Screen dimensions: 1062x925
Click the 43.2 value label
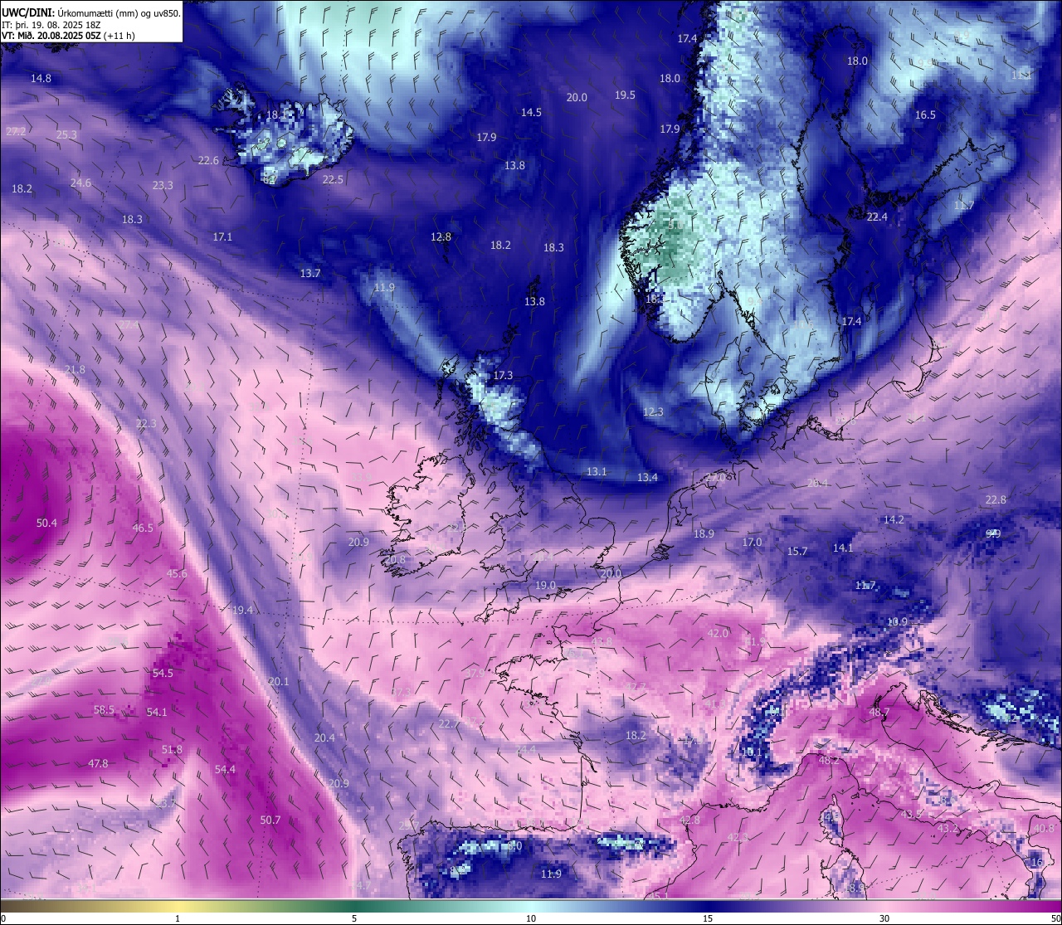pos(948,829)
